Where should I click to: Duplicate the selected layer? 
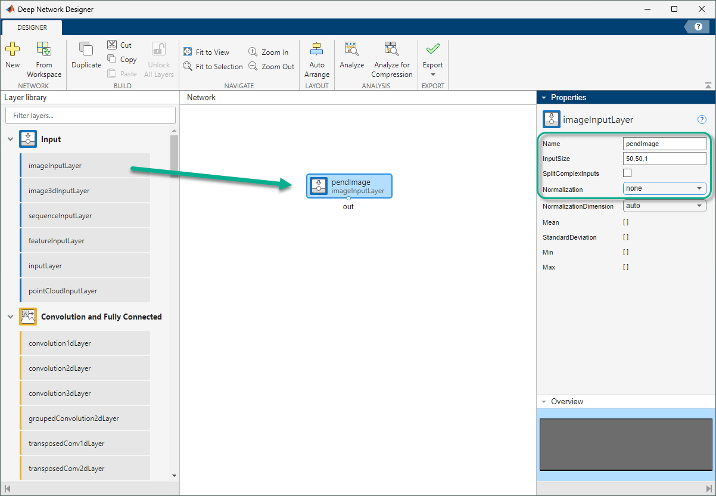(x=86, y=56)
